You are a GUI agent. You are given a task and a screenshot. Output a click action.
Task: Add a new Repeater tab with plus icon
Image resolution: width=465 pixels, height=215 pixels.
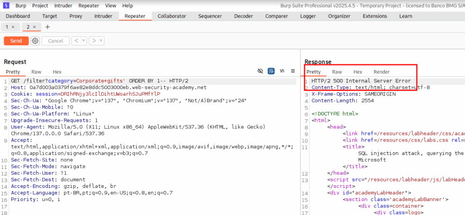pyautogui.click(x=48, y=27)
